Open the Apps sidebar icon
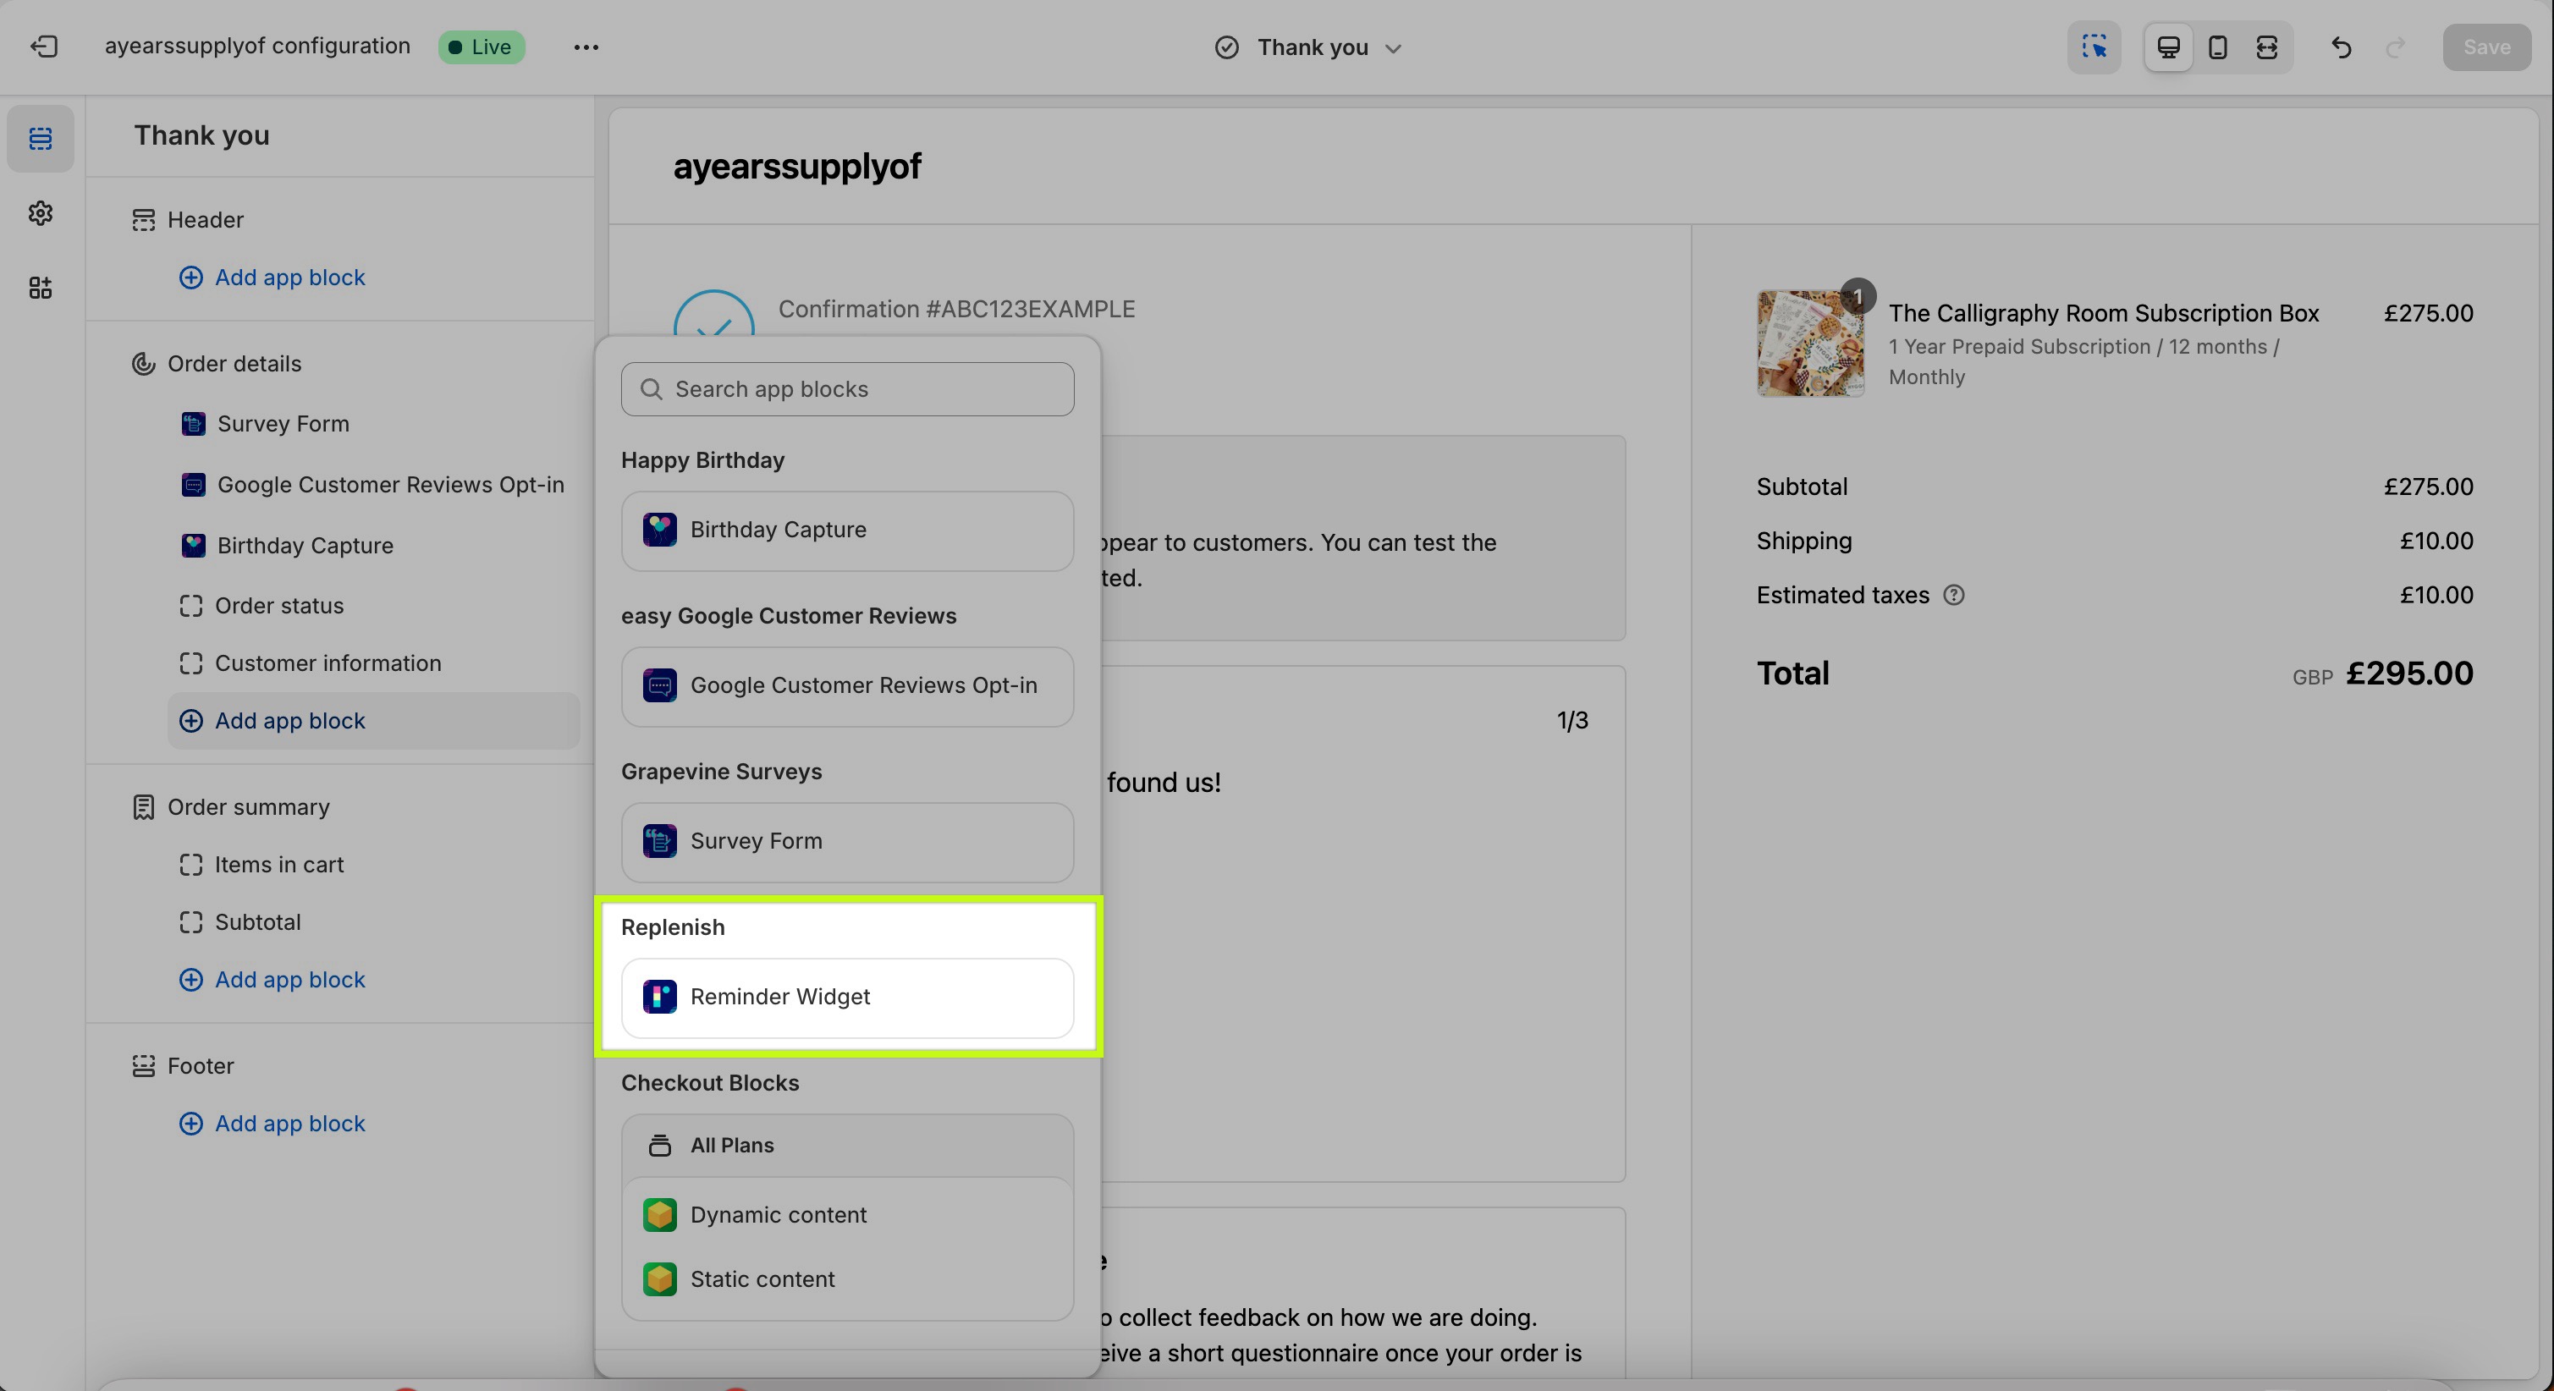2554x1391 pixels. [x=41, y=288]
